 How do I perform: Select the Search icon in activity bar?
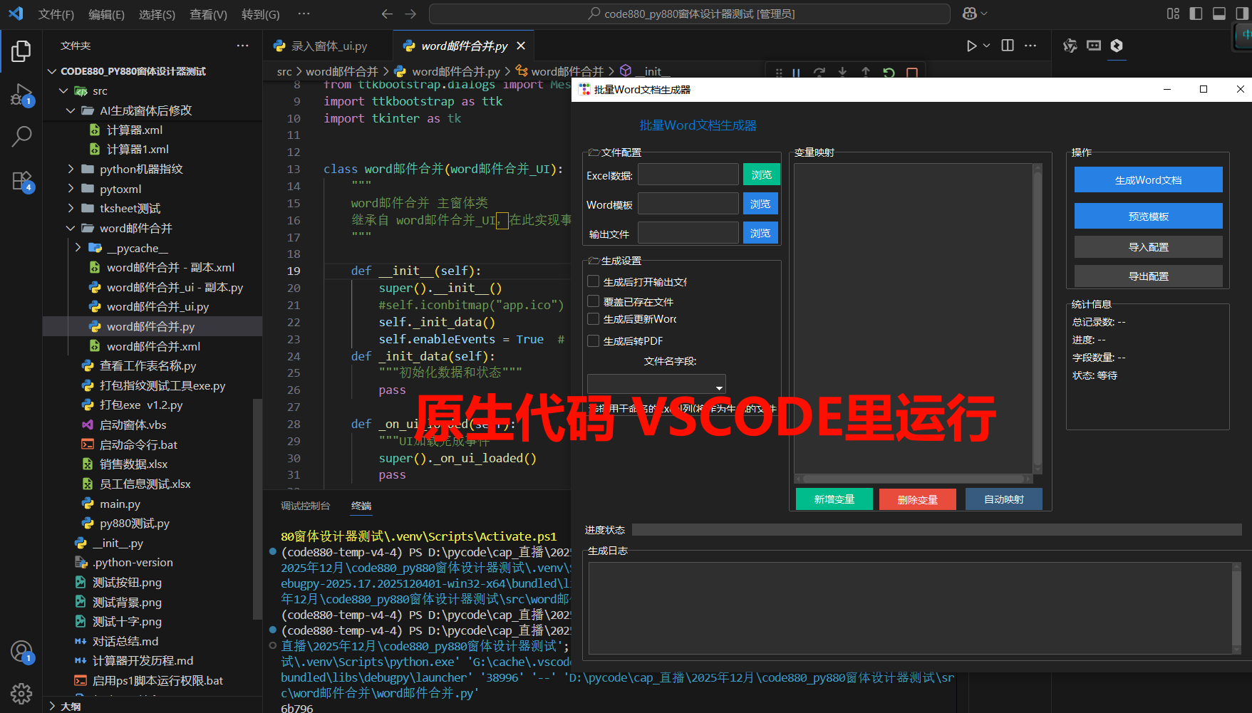click(x=21, y=136)
